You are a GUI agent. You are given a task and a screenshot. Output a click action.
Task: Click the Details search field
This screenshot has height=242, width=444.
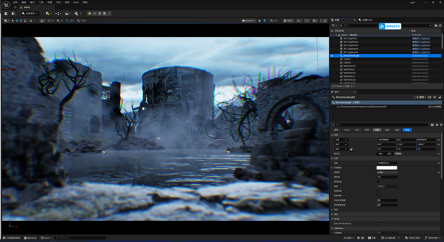click(x=380, y=125)
